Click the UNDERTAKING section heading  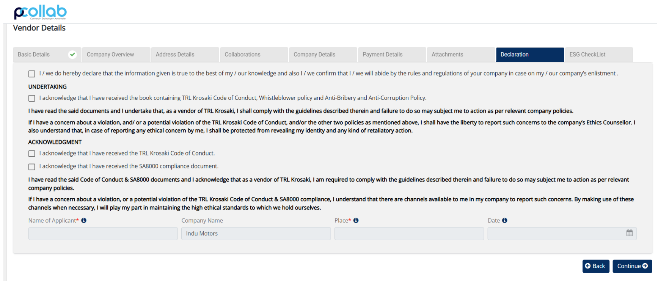[x=47, y=87]
